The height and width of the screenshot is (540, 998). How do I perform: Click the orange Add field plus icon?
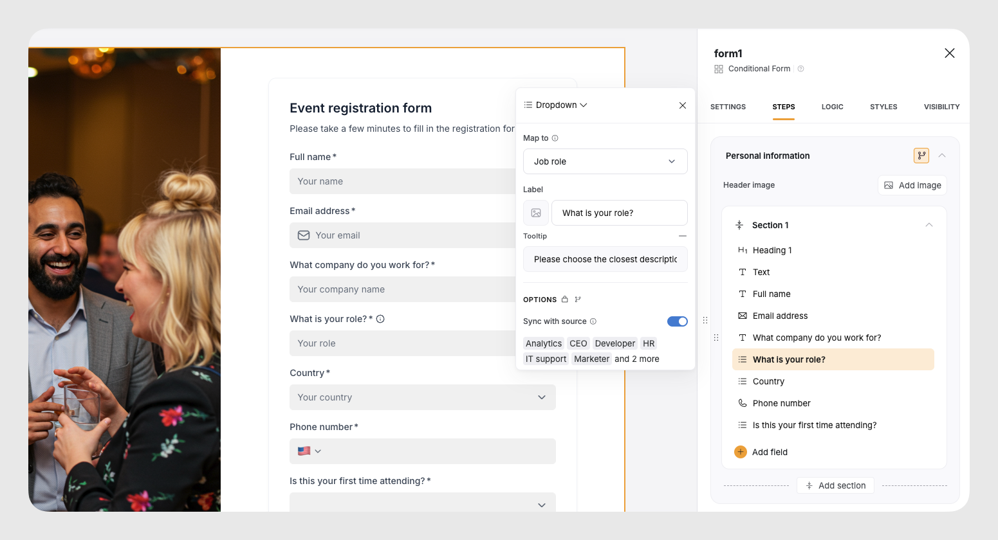click(741, 452)
